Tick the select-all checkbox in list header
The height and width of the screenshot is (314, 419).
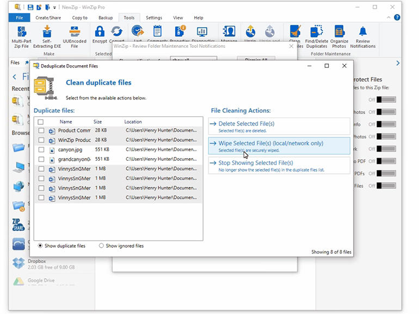click(x=41, y=122)
